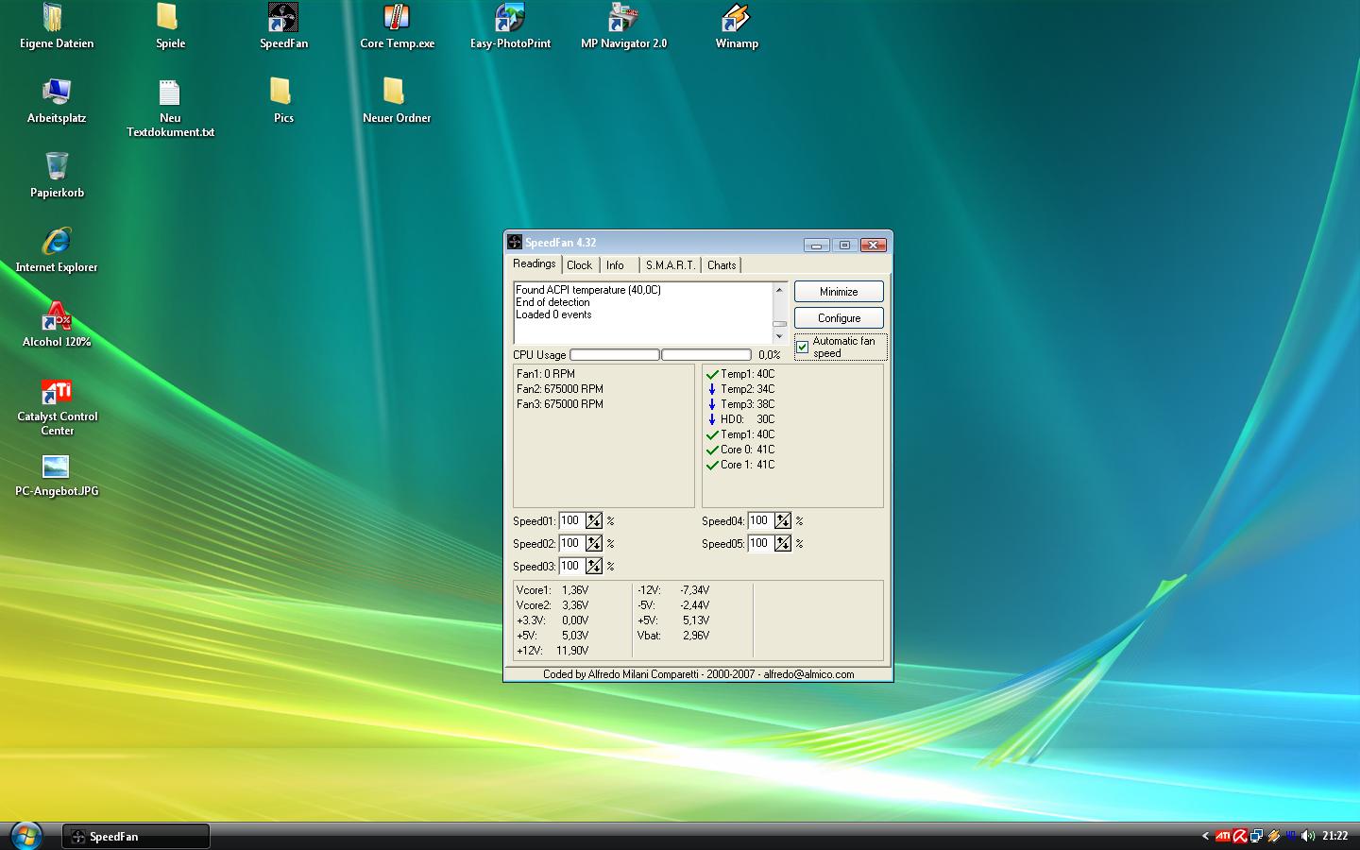Click the Speed01 spinner arrows
1360x850 pixels.
tap(593, 520)
